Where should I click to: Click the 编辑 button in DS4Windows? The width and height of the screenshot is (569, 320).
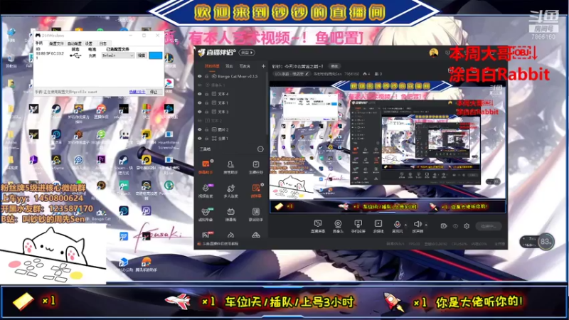point(142,55)
